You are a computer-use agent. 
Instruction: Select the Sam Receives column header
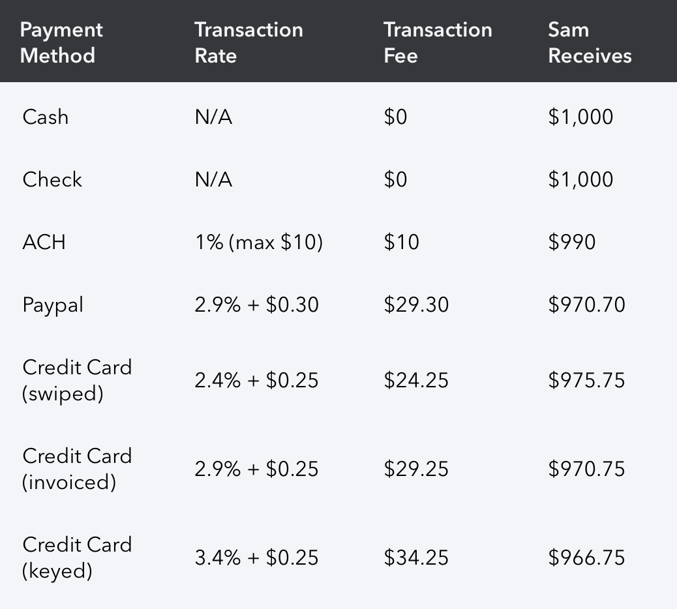click(590, 42)
